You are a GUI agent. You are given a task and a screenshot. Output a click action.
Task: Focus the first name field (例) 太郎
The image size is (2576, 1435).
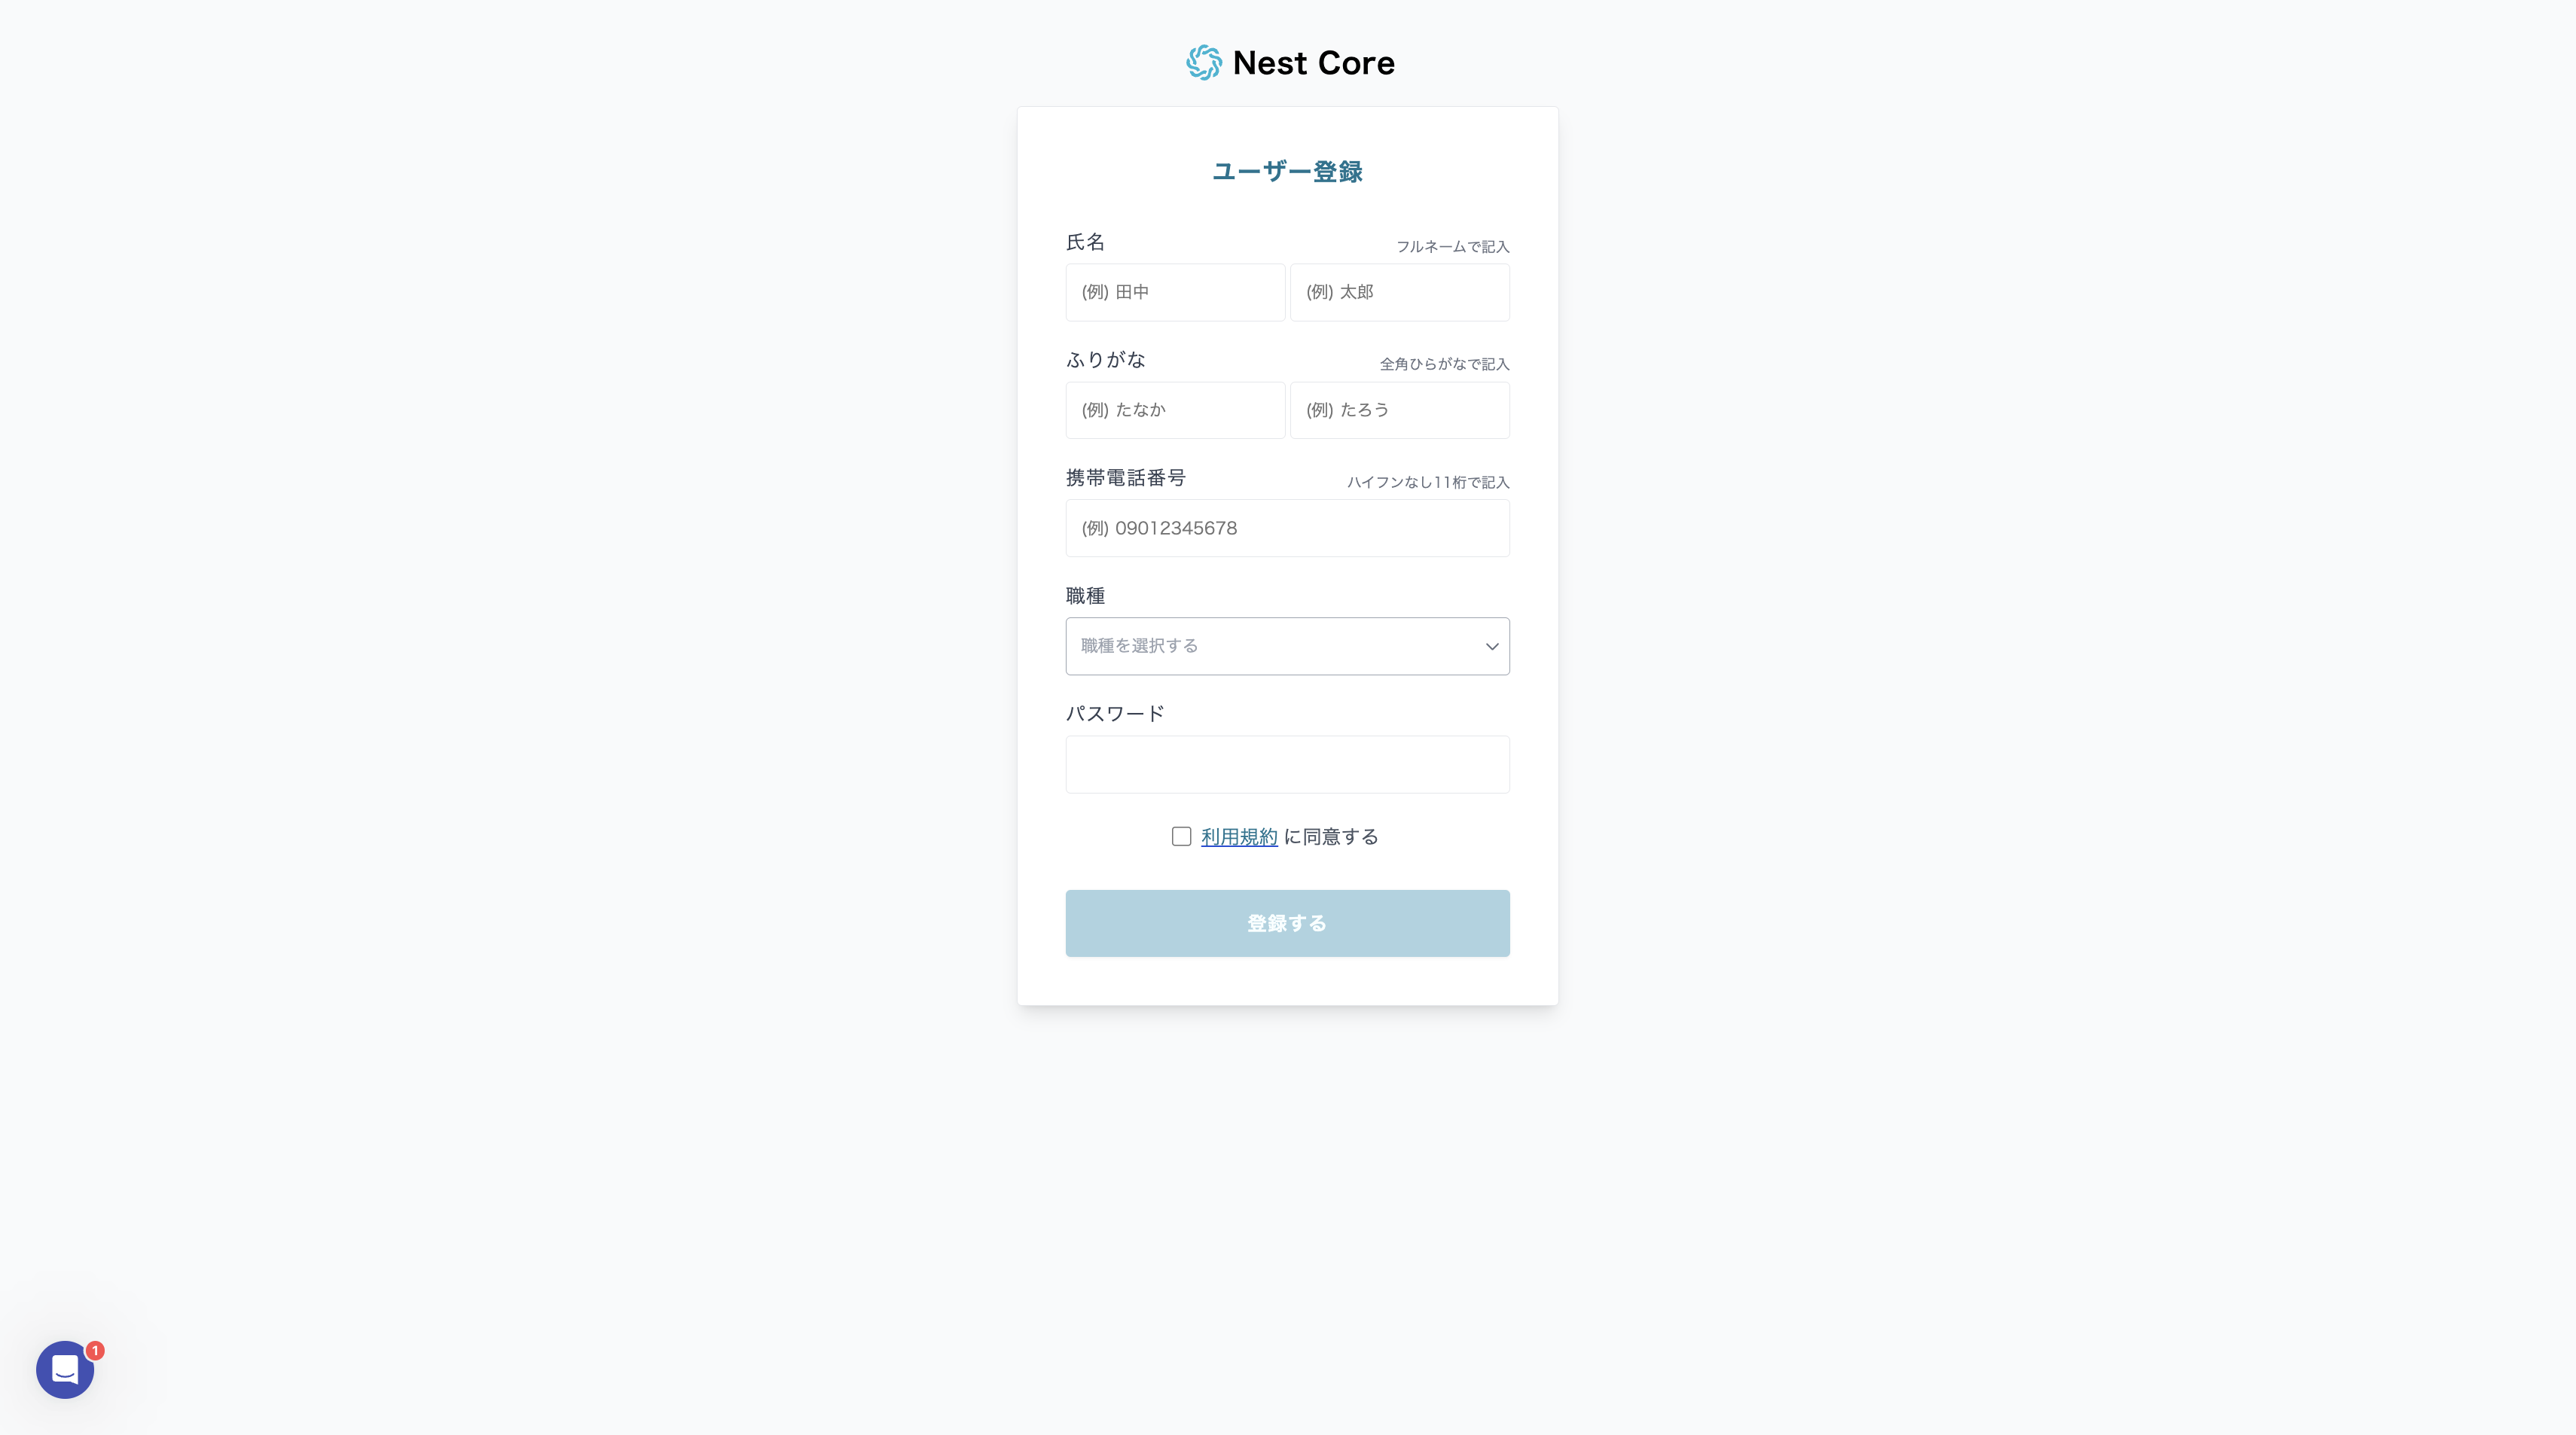[1399, 293]
